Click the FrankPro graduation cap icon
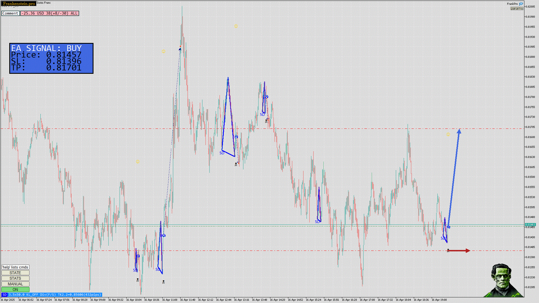 click(x=521, y=4)
